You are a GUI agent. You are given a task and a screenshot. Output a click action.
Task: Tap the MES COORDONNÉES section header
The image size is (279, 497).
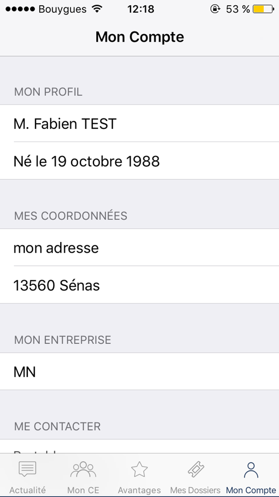(71, 216)
